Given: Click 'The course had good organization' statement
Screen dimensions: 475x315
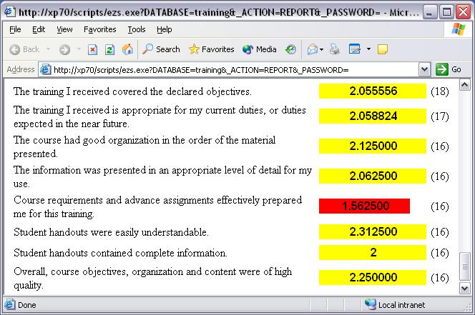Looking at the screenshot, I should coord(145,146).
